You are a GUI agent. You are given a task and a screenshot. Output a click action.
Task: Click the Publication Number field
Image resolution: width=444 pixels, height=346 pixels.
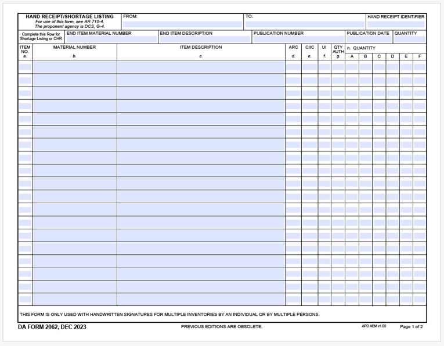point(298,39)
